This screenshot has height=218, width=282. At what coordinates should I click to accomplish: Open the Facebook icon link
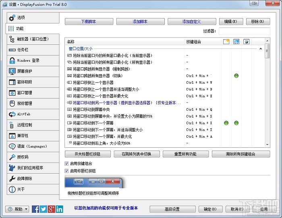[35, 209]
